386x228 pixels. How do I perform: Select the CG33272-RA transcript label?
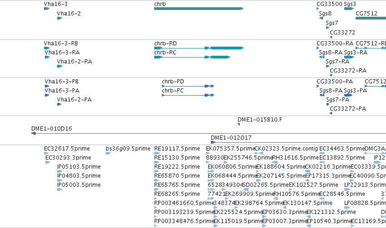(348, 71)
